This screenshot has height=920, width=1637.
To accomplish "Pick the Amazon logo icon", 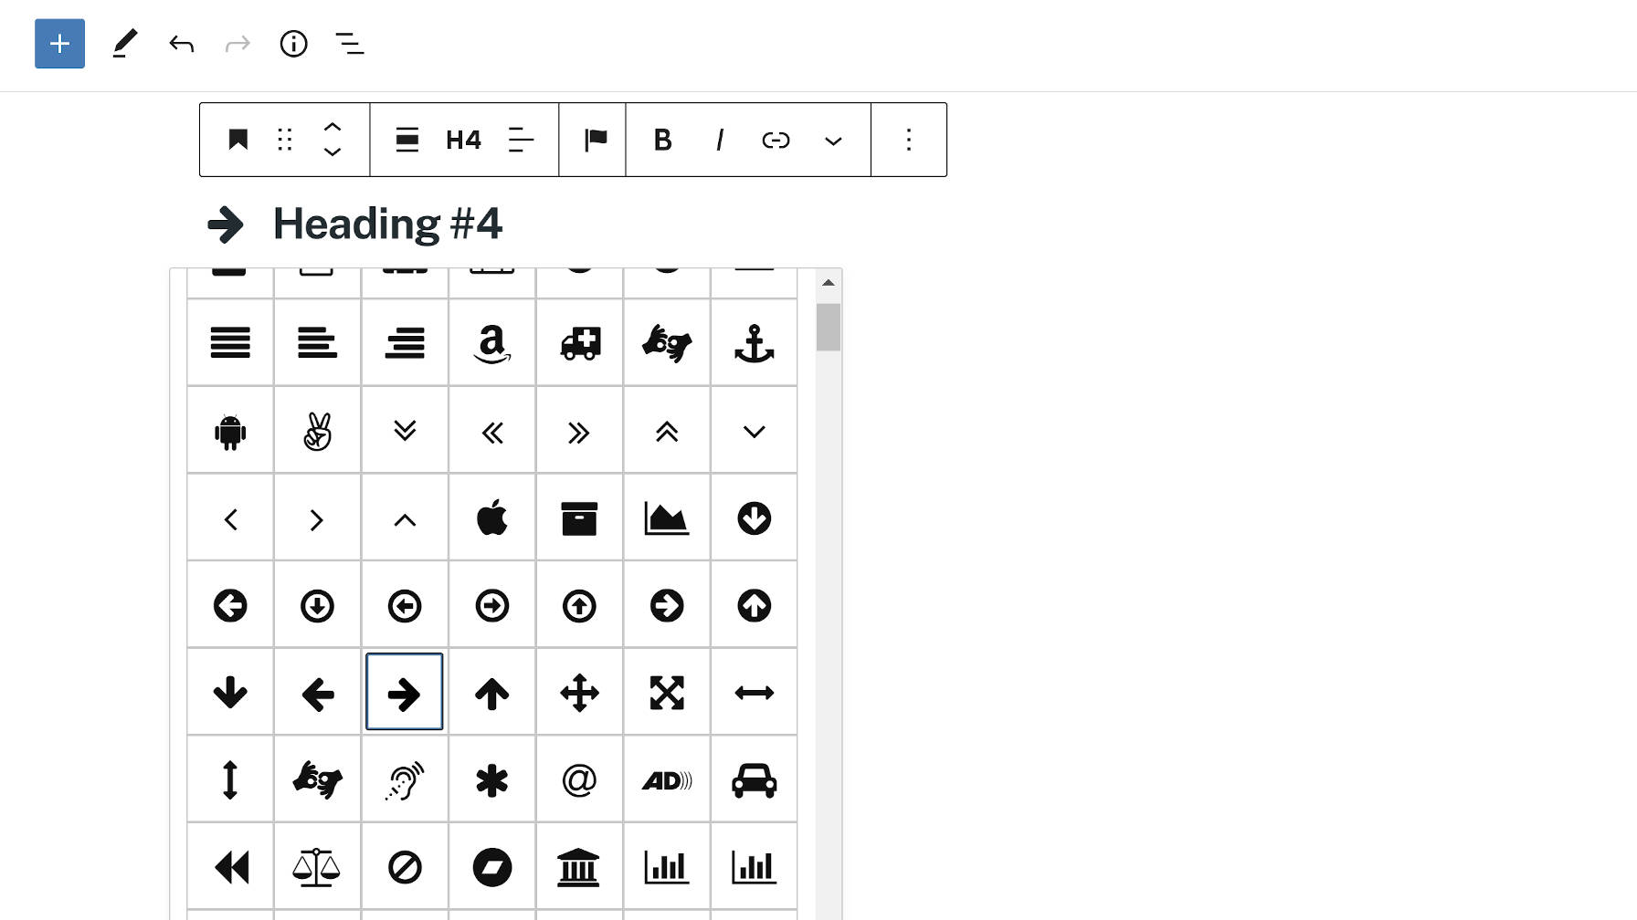I will [491, 342].
